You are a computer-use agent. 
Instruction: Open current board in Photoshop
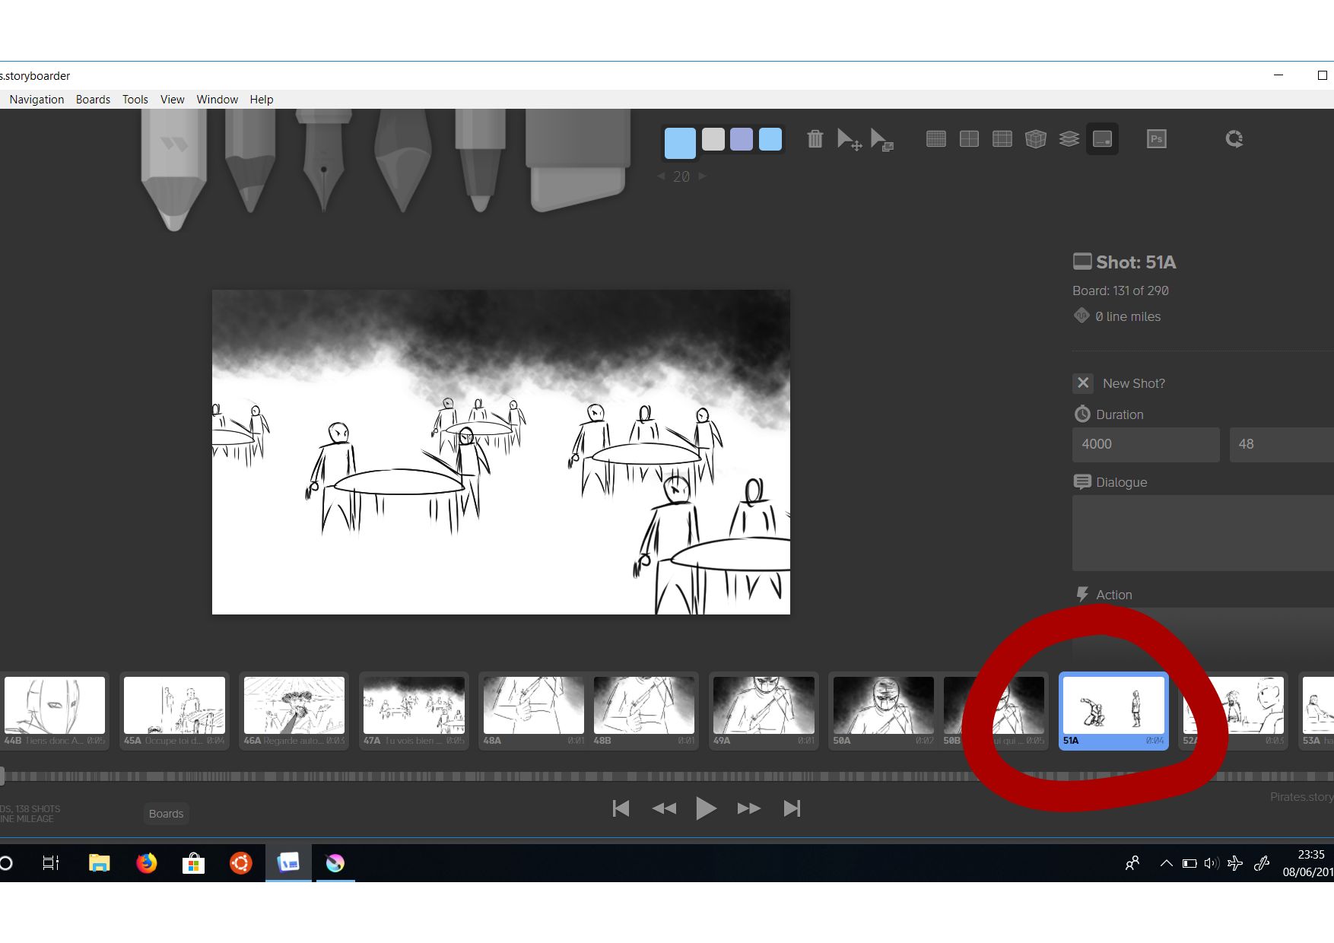1156,138
